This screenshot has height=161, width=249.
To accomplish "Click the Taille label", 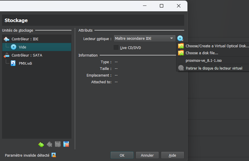I will click(105, 69).
